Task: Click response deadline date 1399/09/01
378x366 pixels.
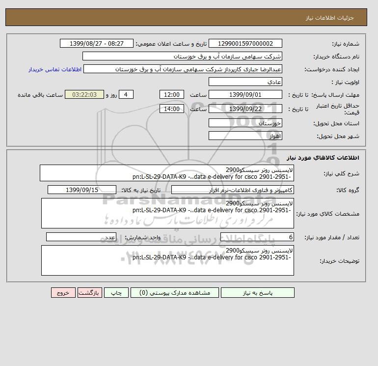Action: tap(245, 95)
